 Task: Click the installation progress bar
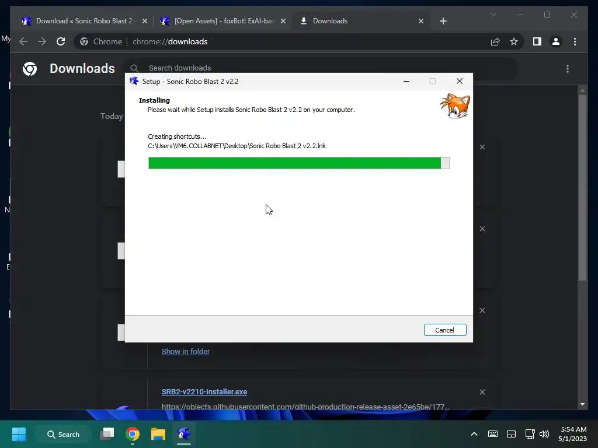pyautogui.click(x=298, y=163)
